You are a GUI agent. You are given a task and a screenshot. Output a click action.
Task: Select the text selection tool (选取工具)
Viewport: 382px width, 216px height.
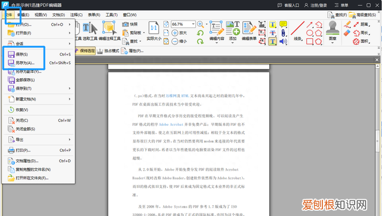click(x=90, y=31)
